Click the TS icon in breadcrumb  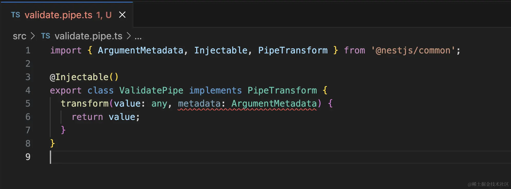[46, 36]
